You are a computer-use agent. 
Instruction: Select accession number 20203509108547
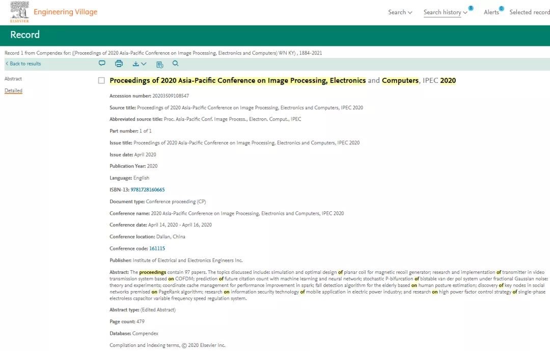[x=171, y=96]
